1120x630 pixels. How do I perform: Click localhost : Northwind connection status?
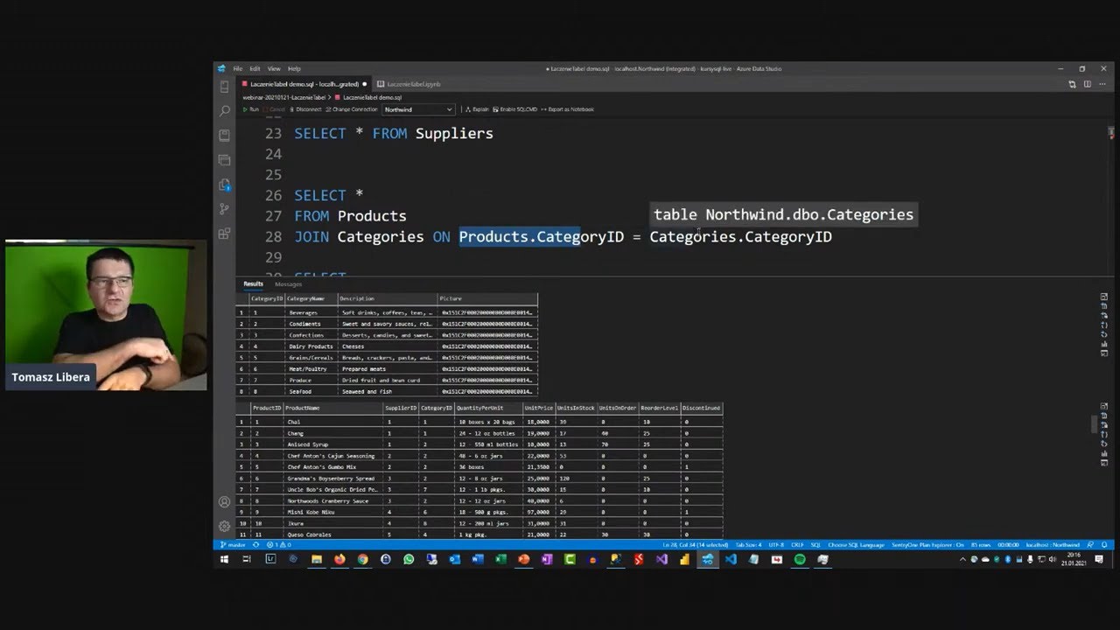pyautogui.click(x=1051, y=544)
